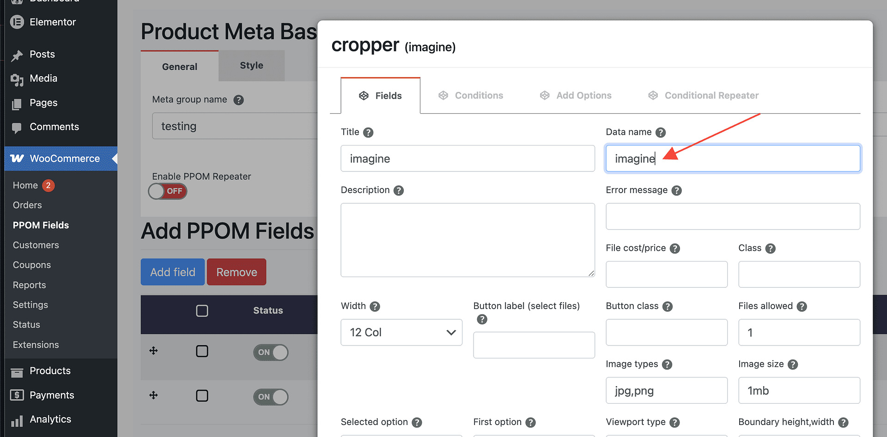Click the Elementor sidebar icon
The width and height of the screenshot is (887, 437).
point(17,22)
